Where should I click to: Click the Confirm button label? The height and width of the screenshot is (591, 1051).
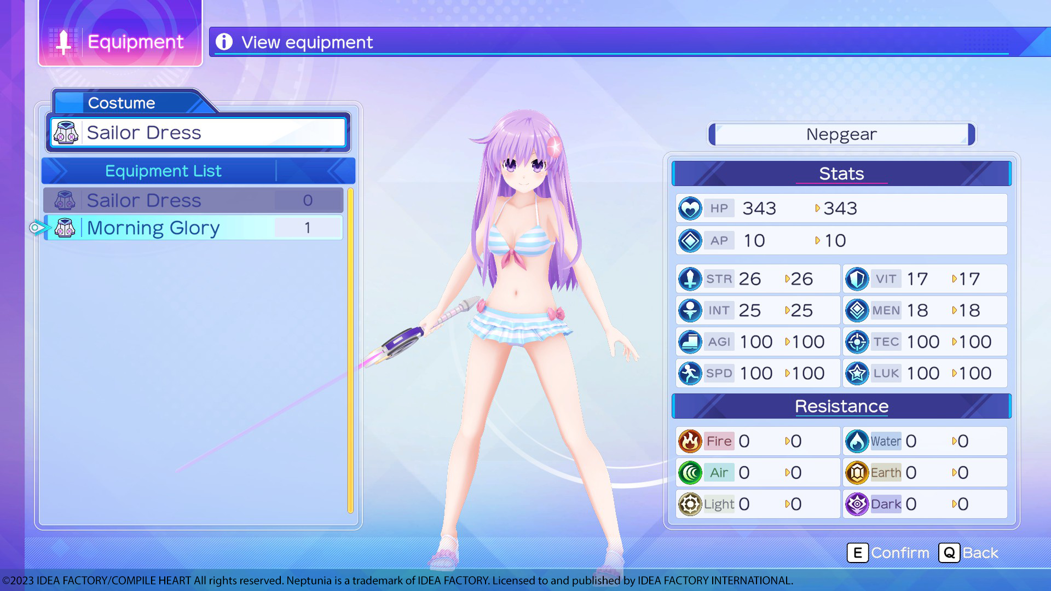tap(900, 553)
